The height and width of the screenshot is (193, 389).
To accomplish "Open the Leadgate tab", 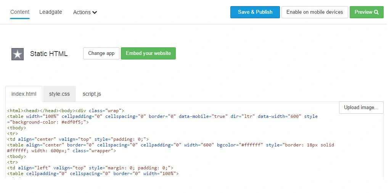I will 50,12.
